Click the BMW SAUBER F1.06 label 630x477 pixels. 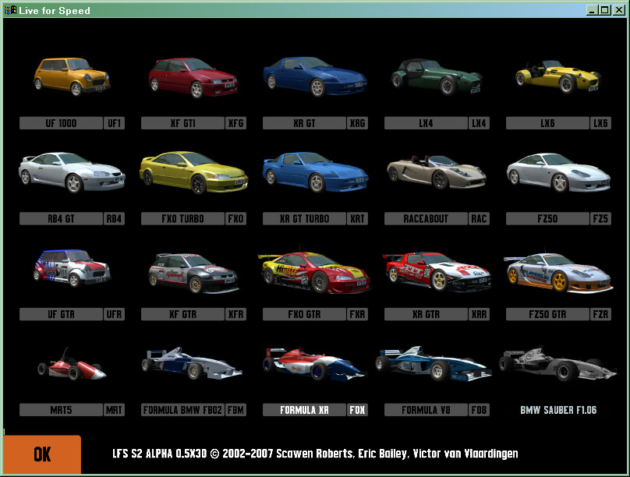558,410
